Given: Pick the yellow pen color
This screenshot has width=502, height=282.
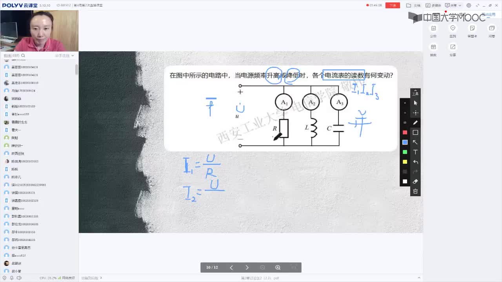Looking at the screenshot, I should coord(405,162).
